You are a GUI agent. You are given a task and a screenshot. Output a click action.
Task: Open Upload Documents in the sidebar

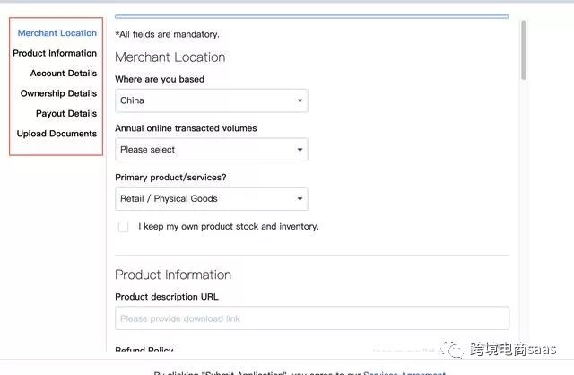click(x=57, y=134)
